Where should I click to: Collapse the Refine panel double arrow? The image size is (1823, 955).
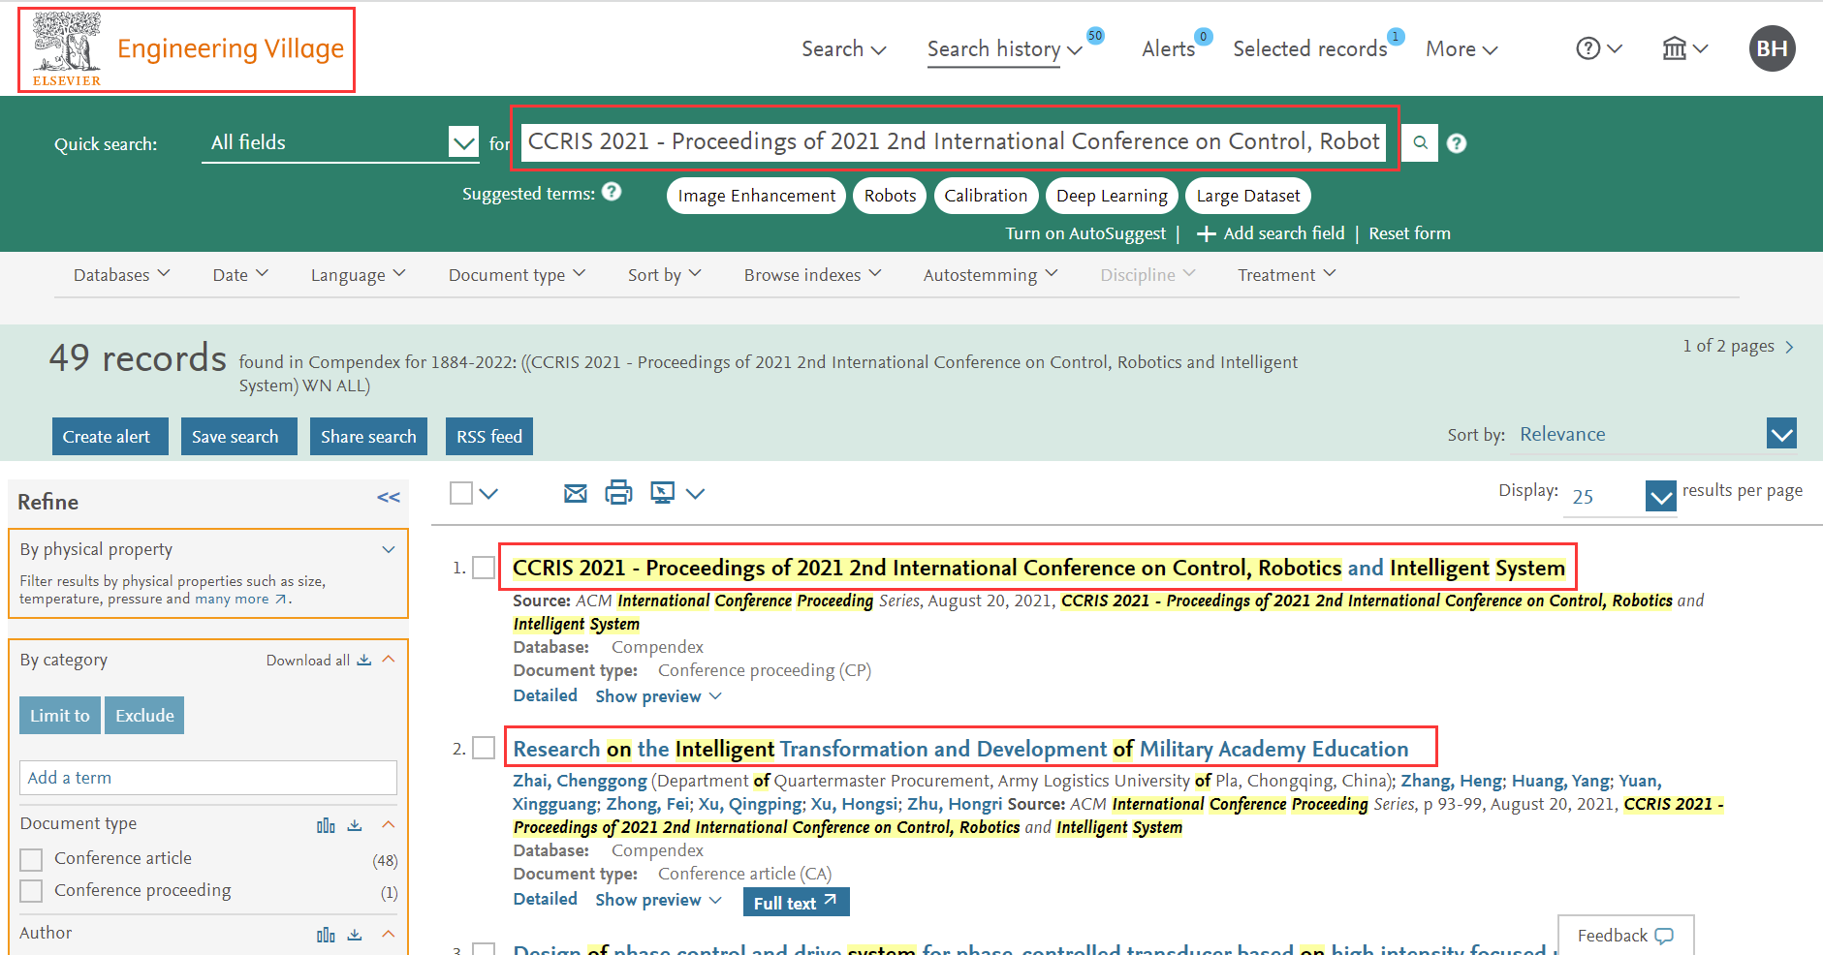click(389, 498)
